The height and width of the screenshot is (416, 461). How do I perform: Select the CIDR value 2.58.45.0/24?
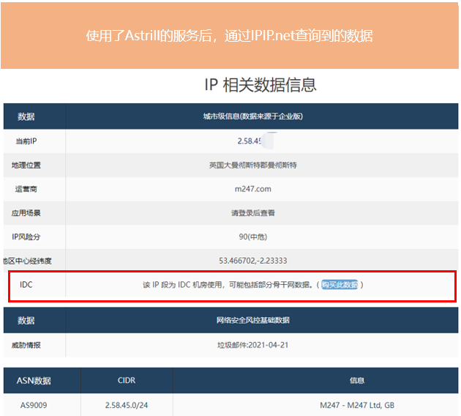coord(127,405)
